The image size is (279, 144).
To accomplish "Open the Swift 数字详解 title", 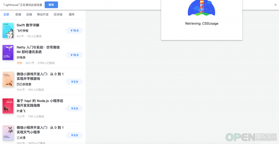I will (x=28, y=25).
